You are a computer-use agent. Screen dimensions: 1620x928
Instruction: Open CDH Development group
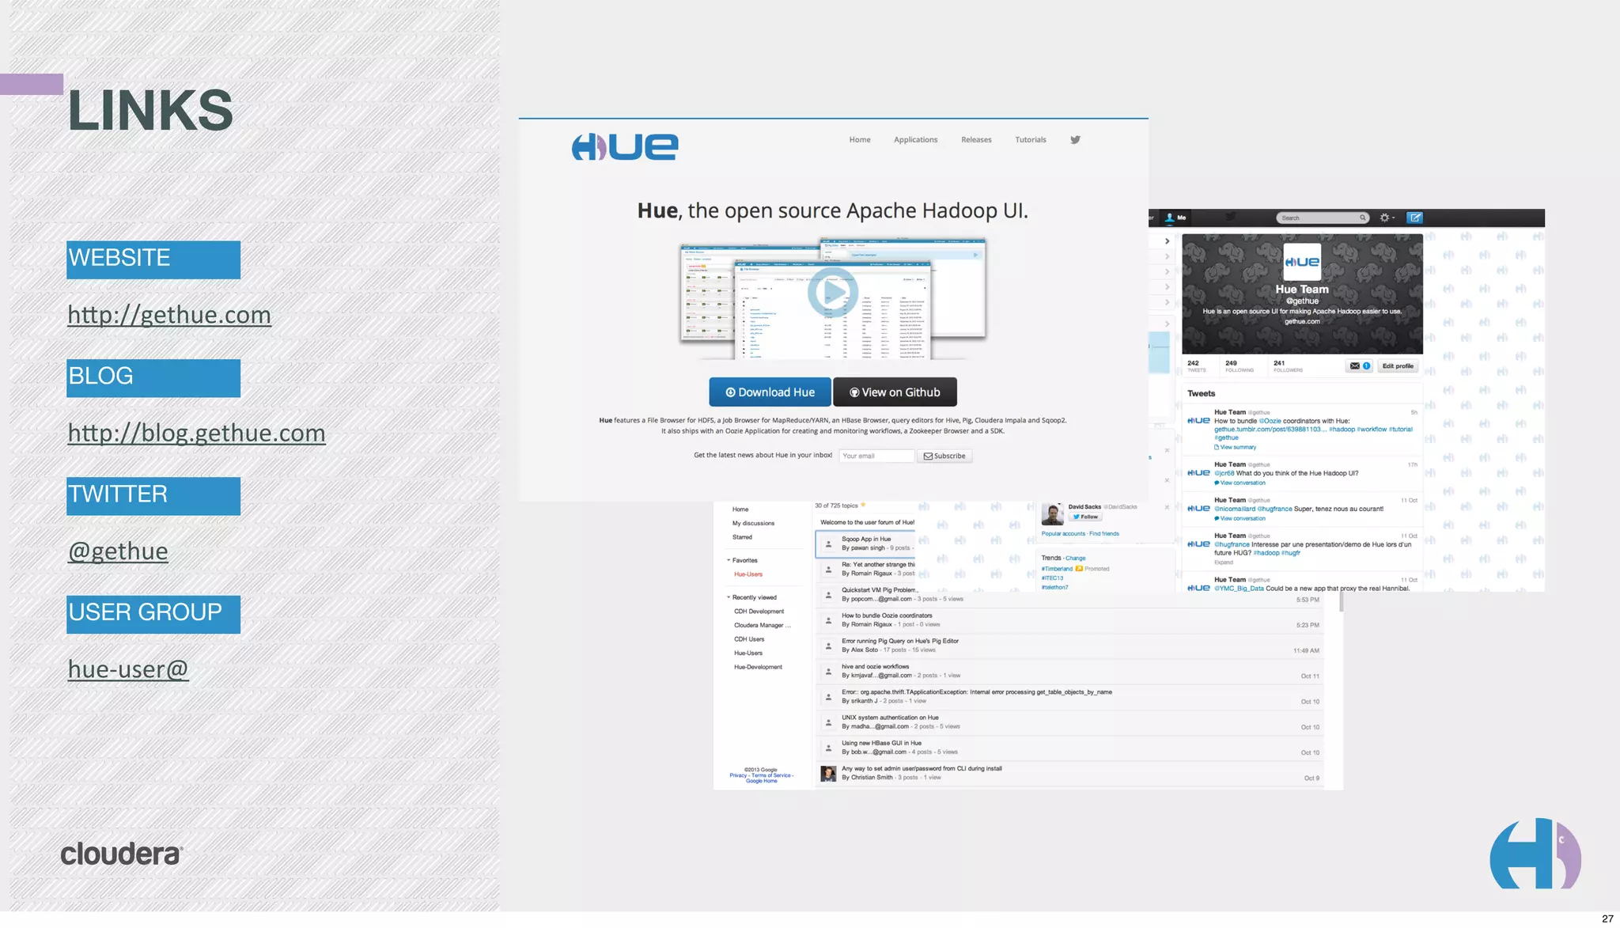point(759,612)
